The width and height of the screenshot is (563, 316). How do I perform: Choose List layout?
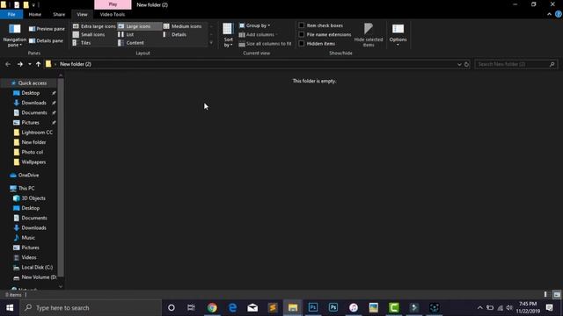coord(126,34)
